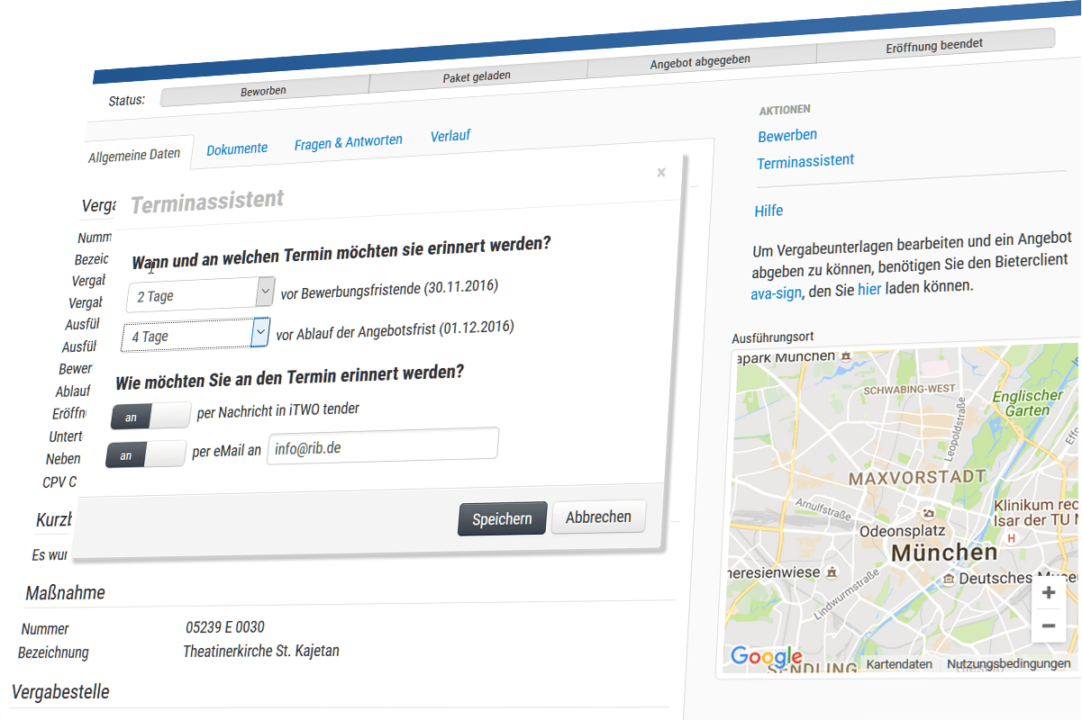Select the Angebot abgegeben status step
The image size is (1082, 720).
(701, 60)
